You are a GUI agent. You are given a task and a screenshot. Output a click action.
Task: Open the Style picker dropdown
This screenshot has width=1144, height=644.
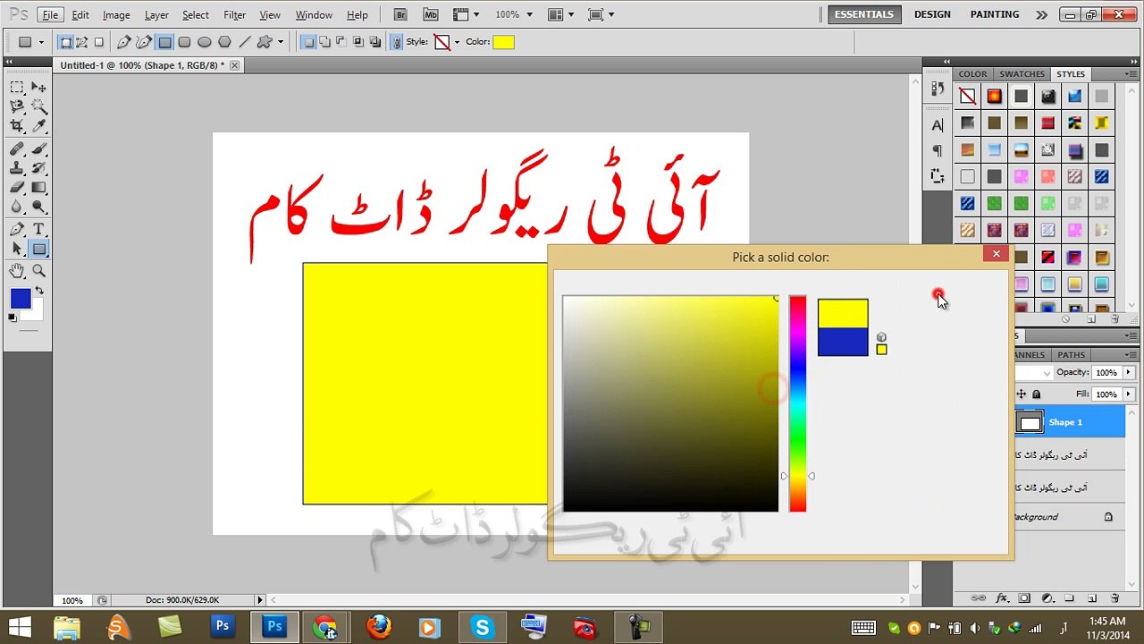(x=457, y=42)
